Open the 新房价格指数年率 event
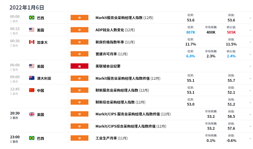This screenshot has width=253, height=149. [115, 42]
